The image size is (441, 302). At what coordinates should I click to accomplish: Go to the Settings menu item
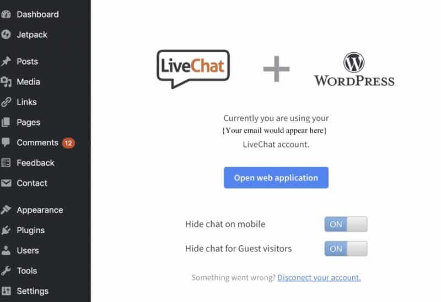[x=33, y=291]
